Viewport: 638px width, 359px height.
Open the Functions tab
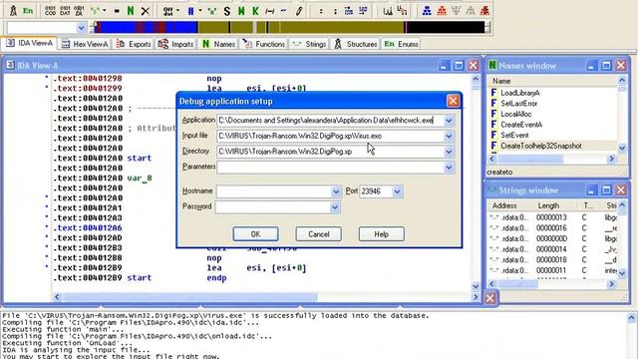(x=264, y=44)
